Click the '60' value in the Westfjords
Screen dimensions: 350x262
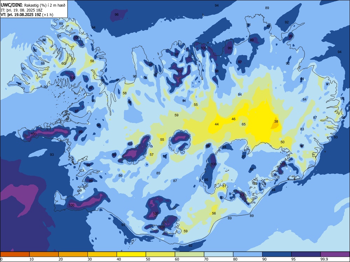coord(63,63)
